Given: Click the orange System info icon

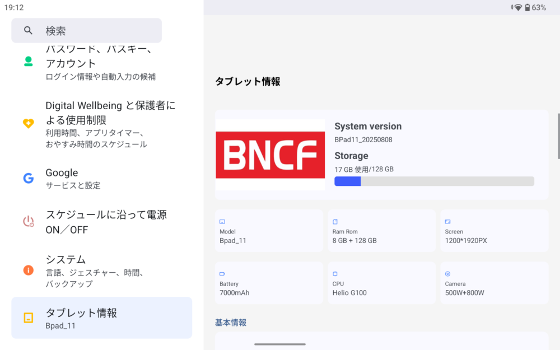Looking at the screenshot, I should pyautogui.click(x=29, y=270).
